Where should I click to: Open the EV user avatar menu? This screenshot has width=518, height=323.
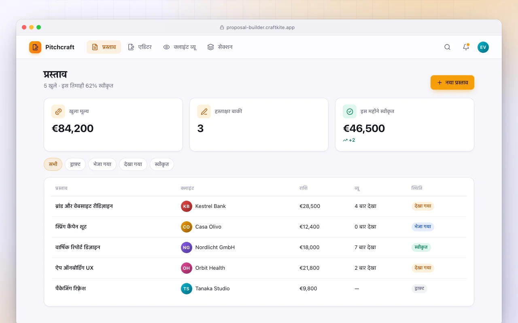click(483, 47)
